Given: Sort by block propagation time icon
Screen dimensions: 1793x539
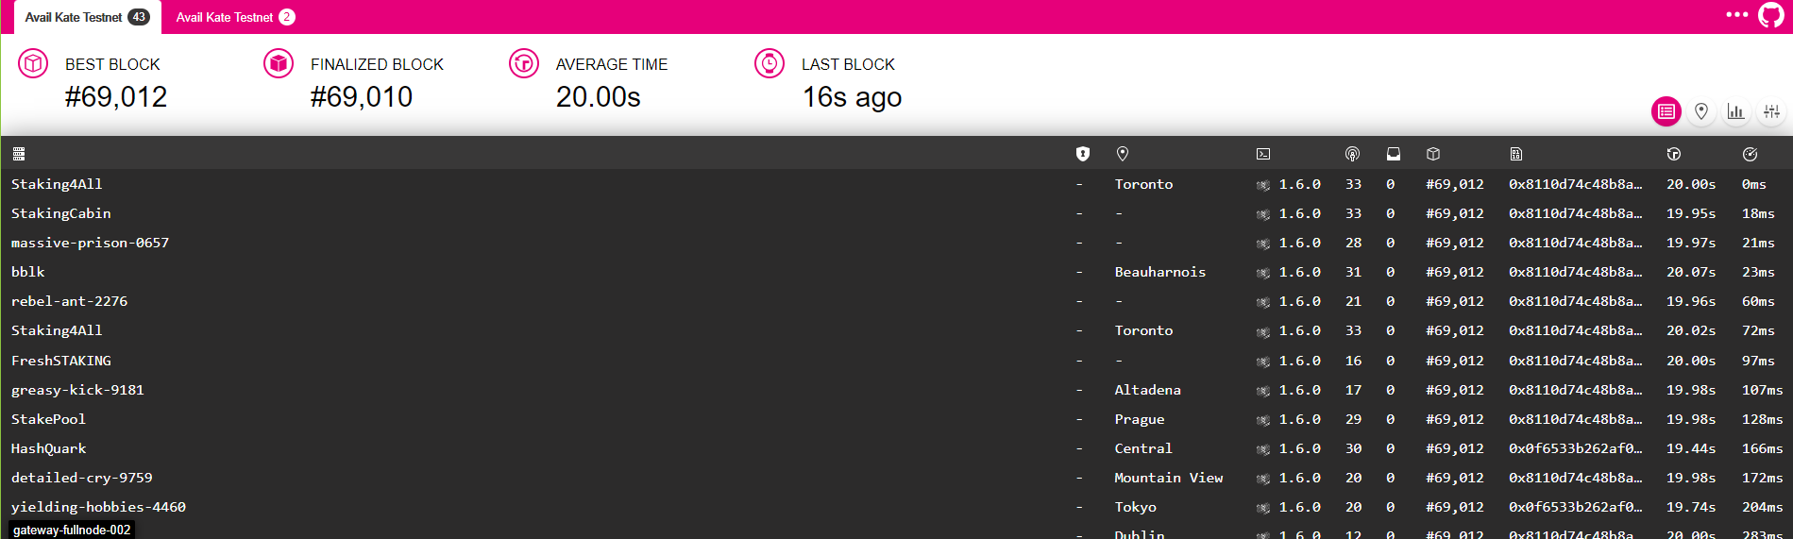Looking at the screenshot, I should coord(1750,154).
